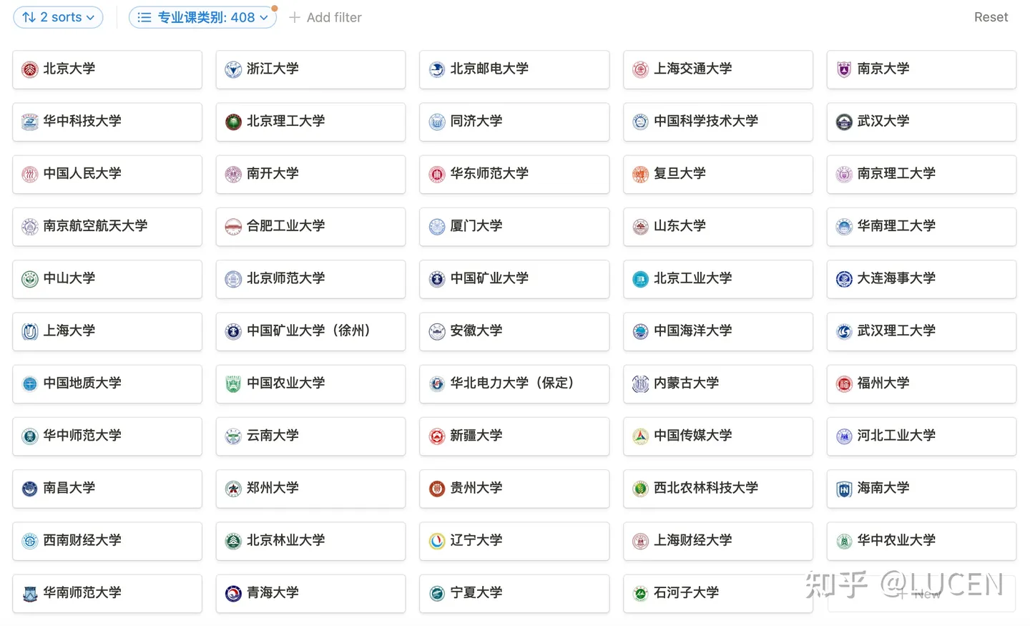Click the 大连海事大学 logo icon
The image size is (1030, 626).
click(x=844, y=279)
